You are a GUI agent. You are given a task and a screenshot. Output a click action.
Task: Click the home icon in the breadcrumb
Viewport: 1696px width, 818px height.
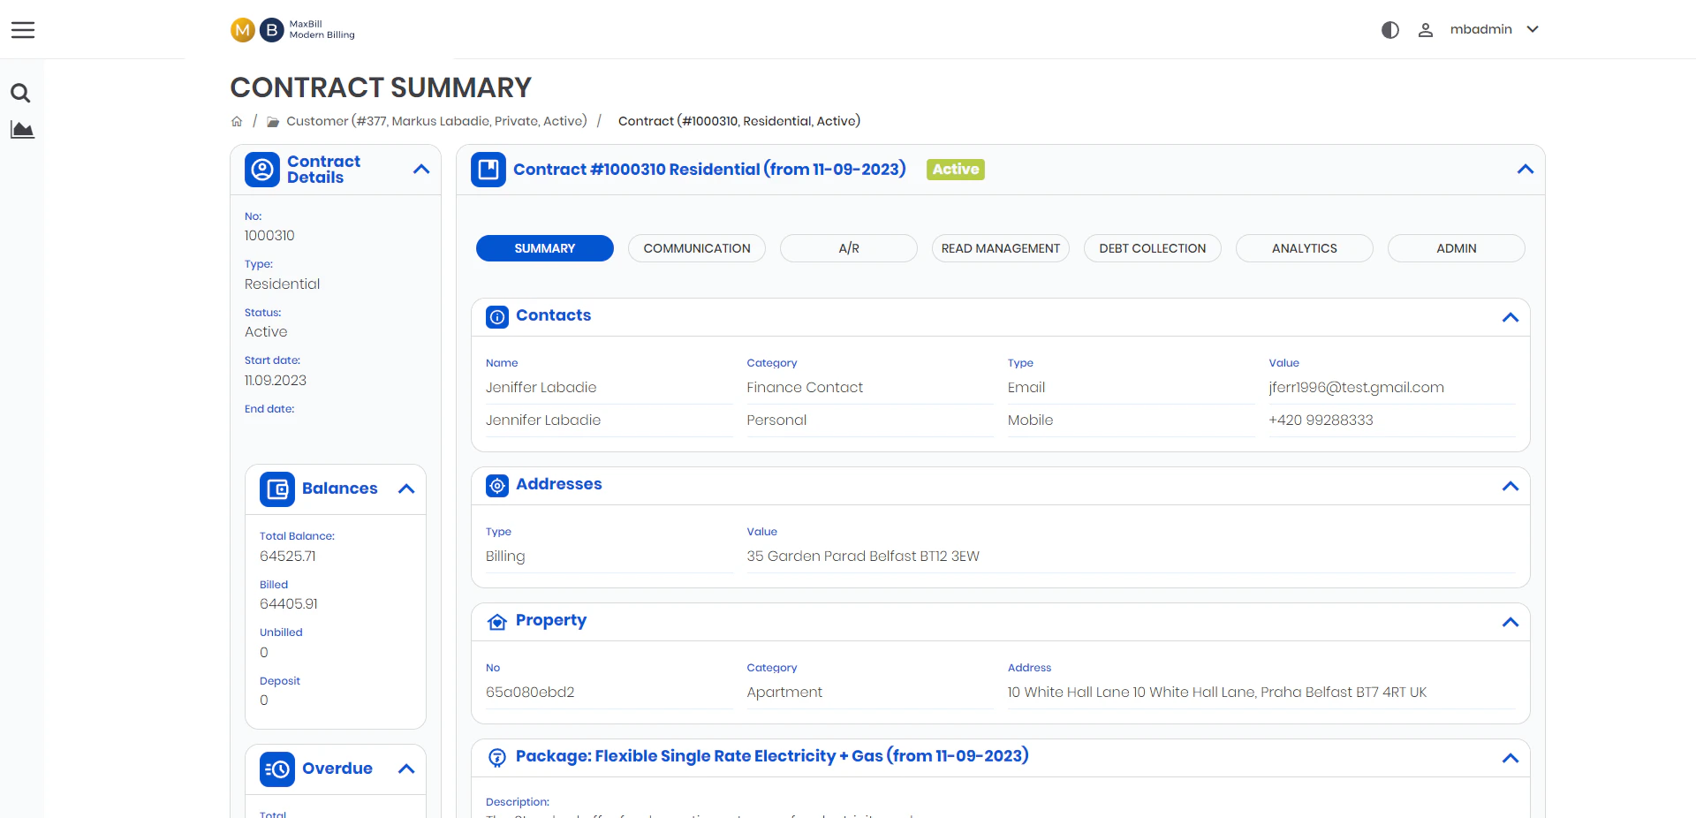click(x=236, y=121)
